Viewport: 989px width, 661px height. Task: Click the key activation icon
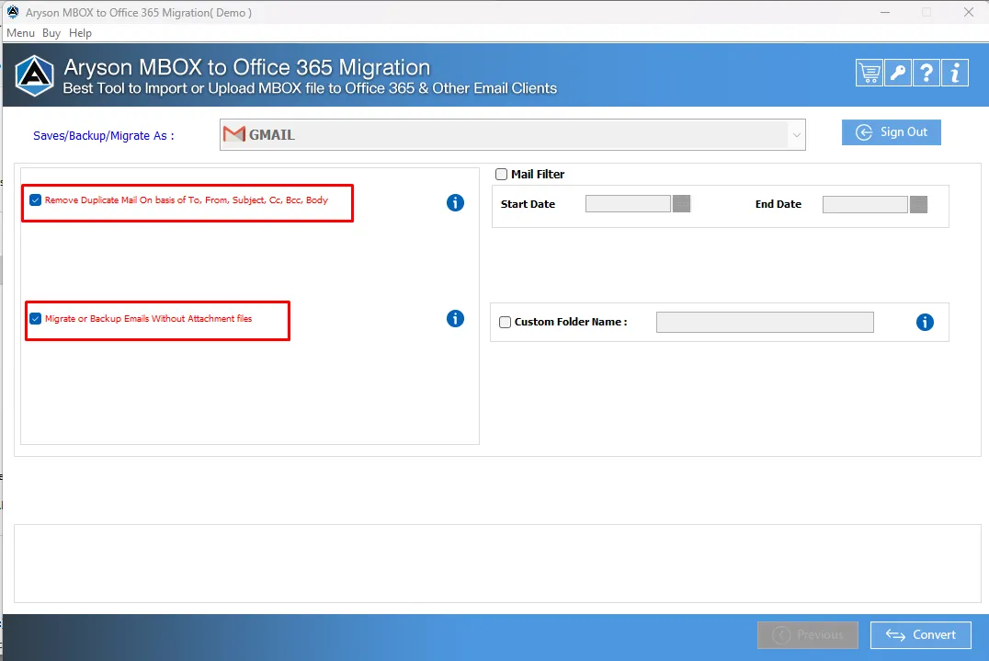click(x=897, y=74)
